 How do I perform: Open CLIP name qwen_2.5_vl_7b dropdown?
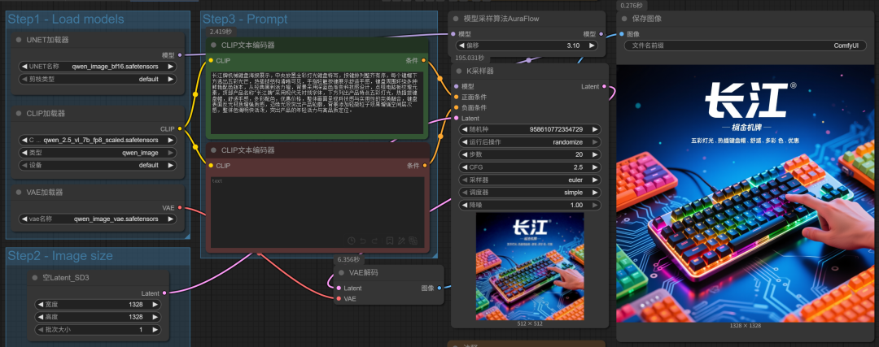pyautogui.click(x=98, y=140)
